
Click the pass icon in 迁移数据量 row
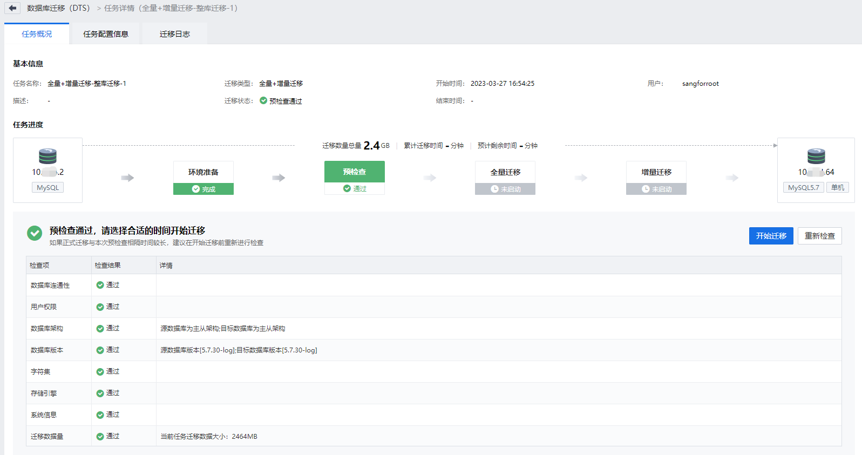pos(100,437)
